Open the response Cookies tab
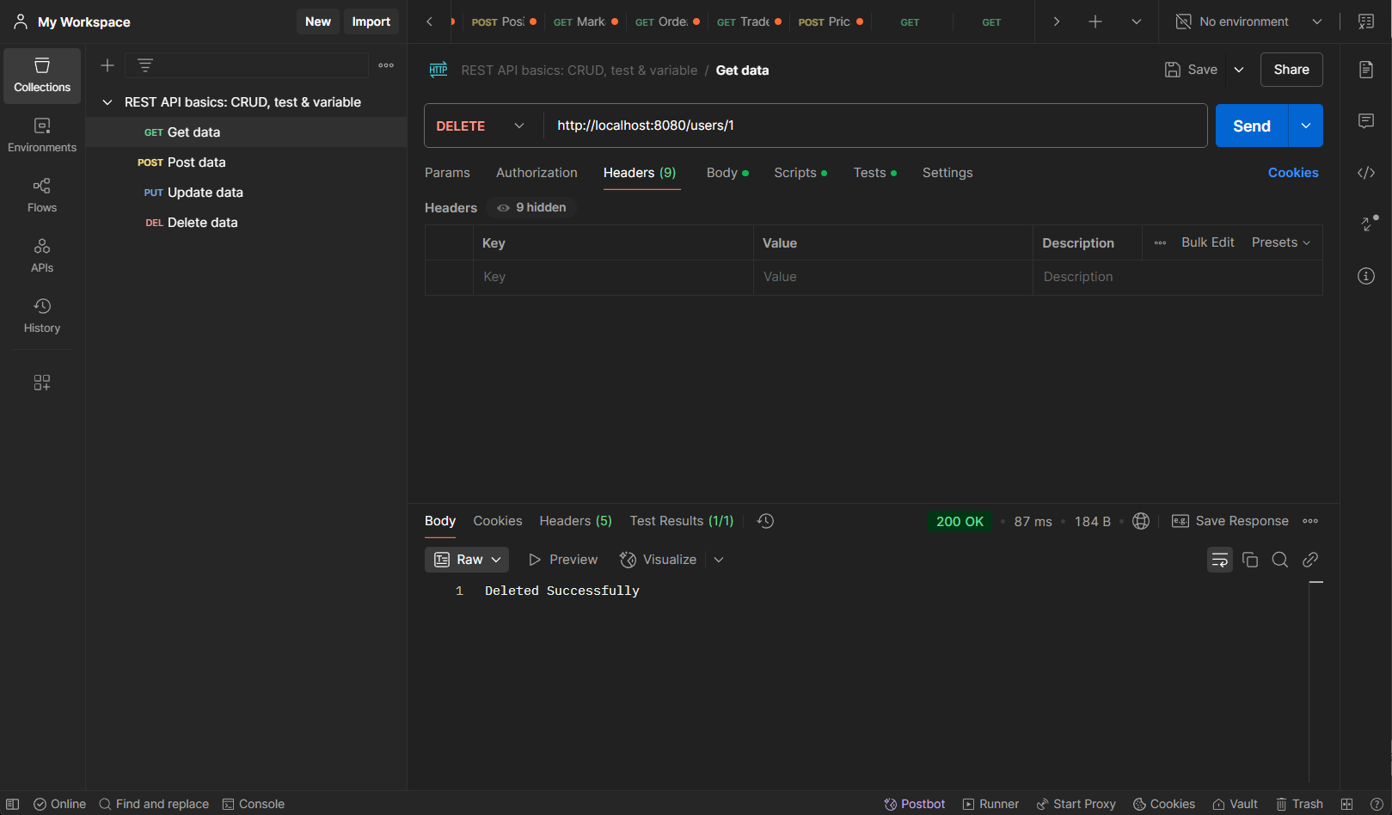The height and width of the screenshot is (815, 1392). [x=498, y=521]
